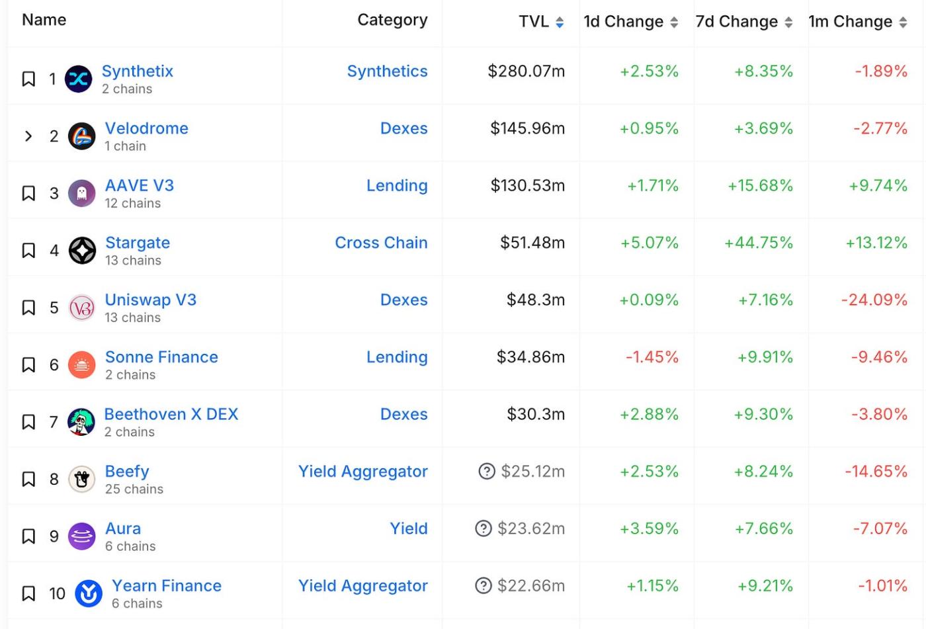Expand the Velodrome row chevron
This screenshot has width=926, height=629.
point(28,136)
